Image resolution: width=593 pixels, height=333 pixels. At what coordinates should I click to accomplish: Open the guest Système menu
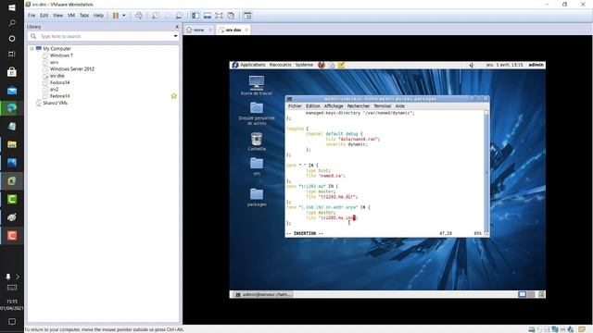[x=304, y=65]
